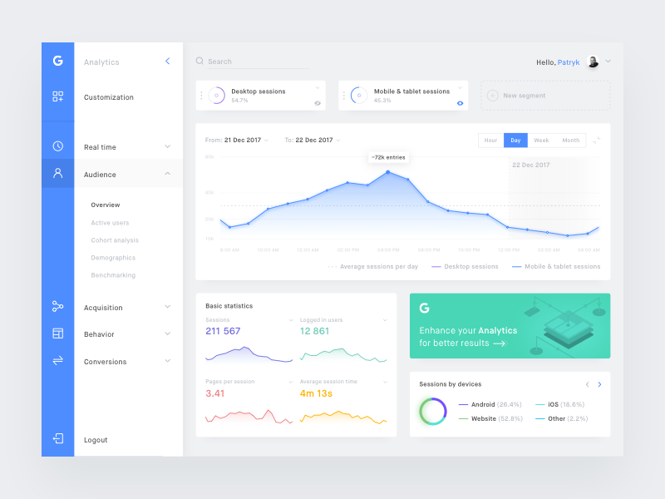Switch to the Month tab
Image resolution: width=665 pixels, height=499 pixels.
(x=570, y=141)
